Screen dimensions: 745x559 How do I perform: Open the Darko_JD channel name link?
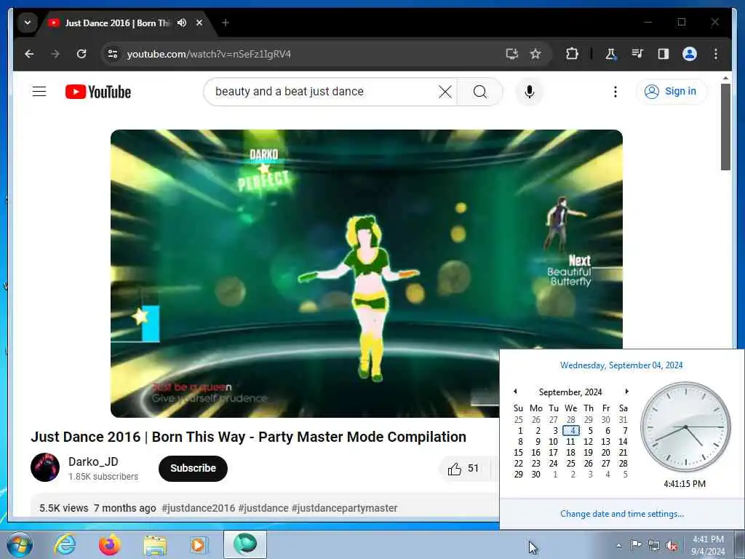(93, 461)
